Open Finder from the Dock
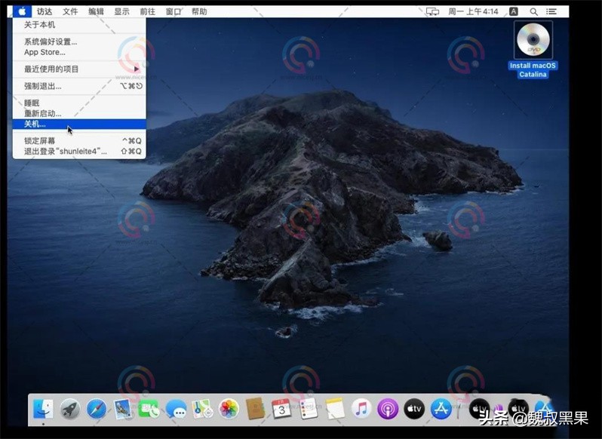Viewport: 602px width, 439px height. (x=44, y=409)
